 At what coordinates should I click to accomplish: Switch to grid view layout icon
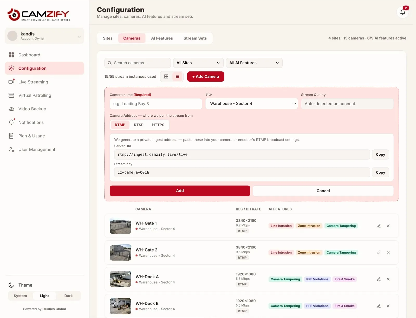pyautogui.click(x=166, y=76)
